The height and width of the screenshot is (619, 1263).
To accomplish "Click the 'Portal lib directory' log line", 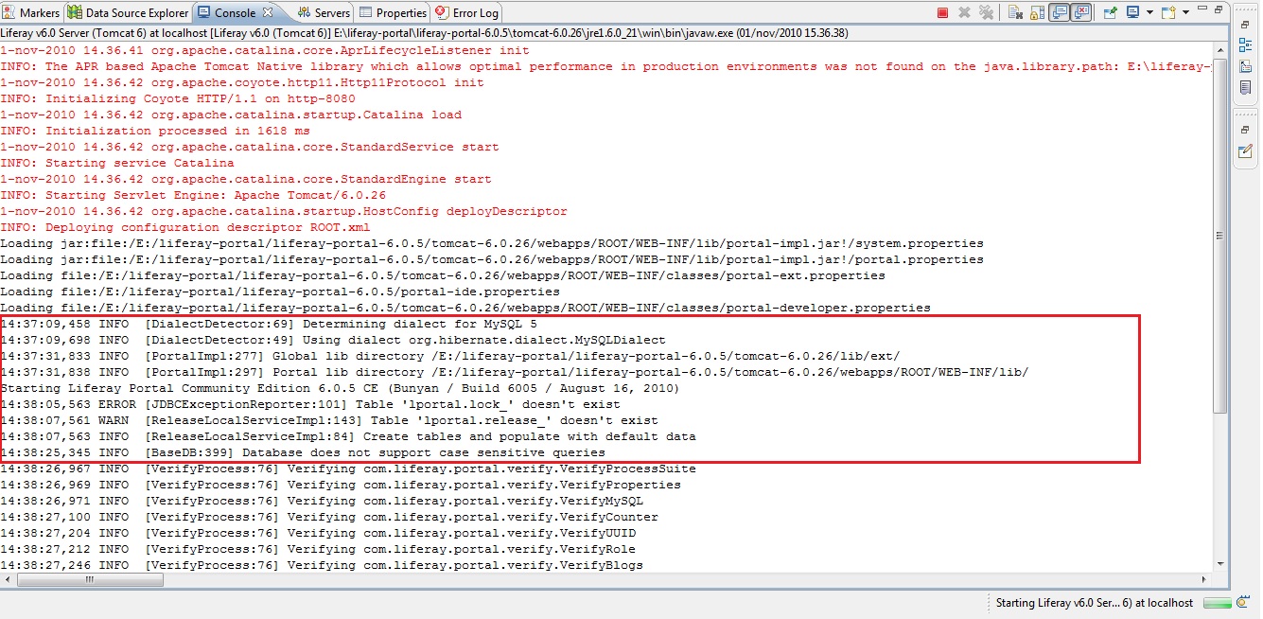I will [x=515, y=372].
